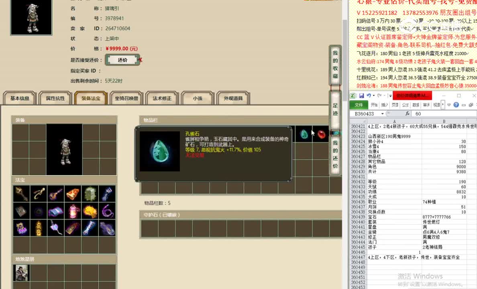The width and height of the screenshot is (477, 289).
Task: Open the Name Box dropdown arrow
Action: 382,114
